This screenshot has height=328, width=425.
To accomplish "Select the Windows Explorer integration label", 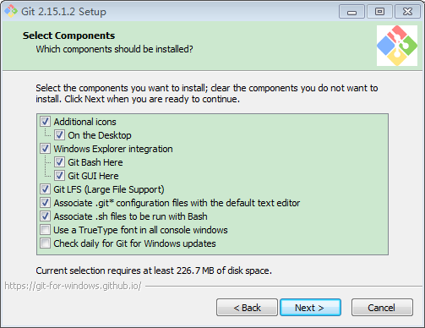I will 113,149.
